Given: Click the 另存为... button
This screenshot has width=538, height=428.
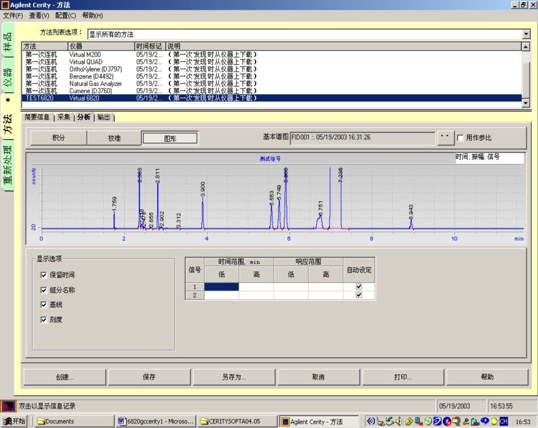Looking at the screenshot, I should pyautogui.click(x=234, y=377).
